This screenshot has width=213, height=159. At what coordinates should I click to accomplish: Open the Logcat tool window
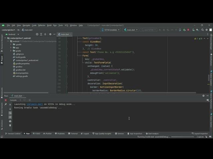(85, 133)
